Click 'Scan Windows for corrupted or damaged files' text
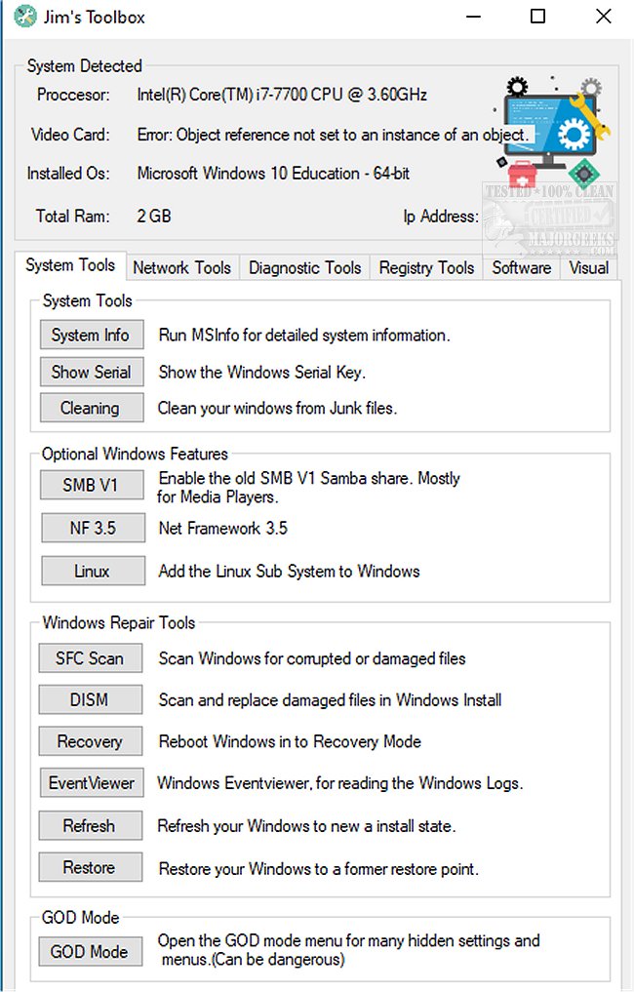Viewport: 634px width, 992px height. (x=312, y=658)
